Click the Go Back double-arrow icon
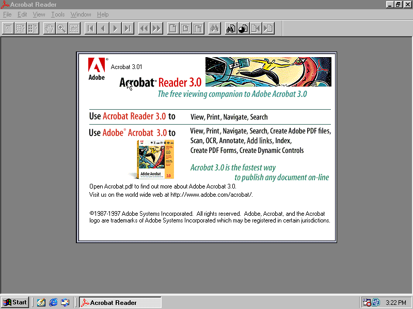 click(x=144, y=28)
